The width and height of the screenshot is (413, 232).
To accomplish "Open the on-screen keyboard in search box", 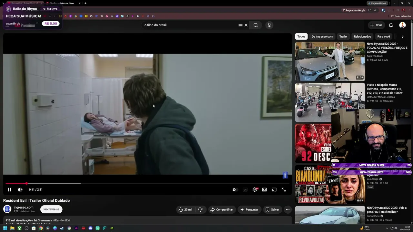I will coord(240,25).
